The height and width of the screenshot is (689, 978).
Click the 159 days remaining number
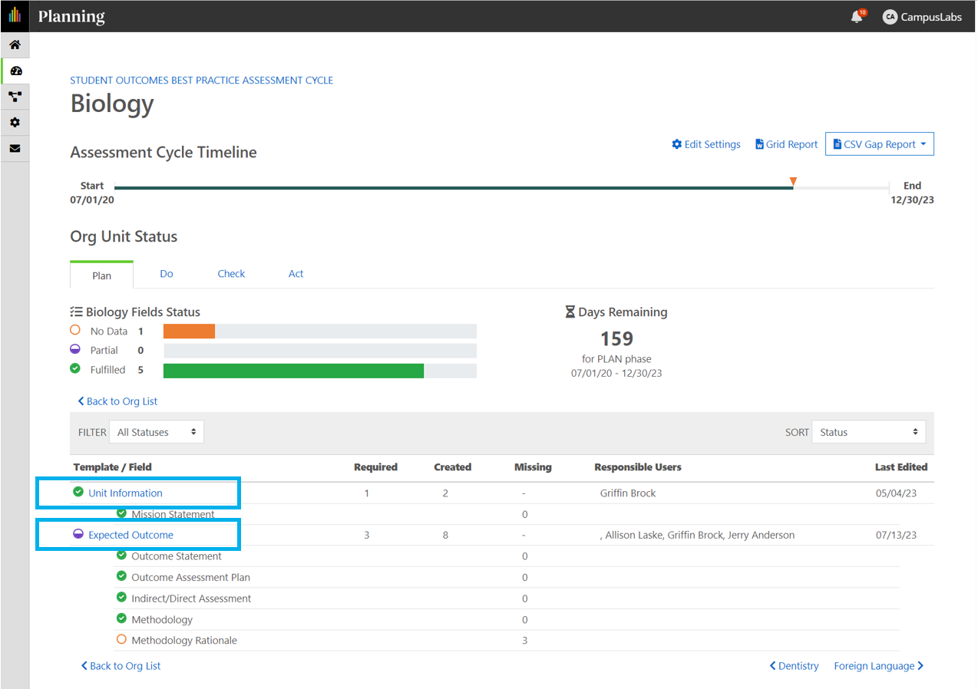616,338
